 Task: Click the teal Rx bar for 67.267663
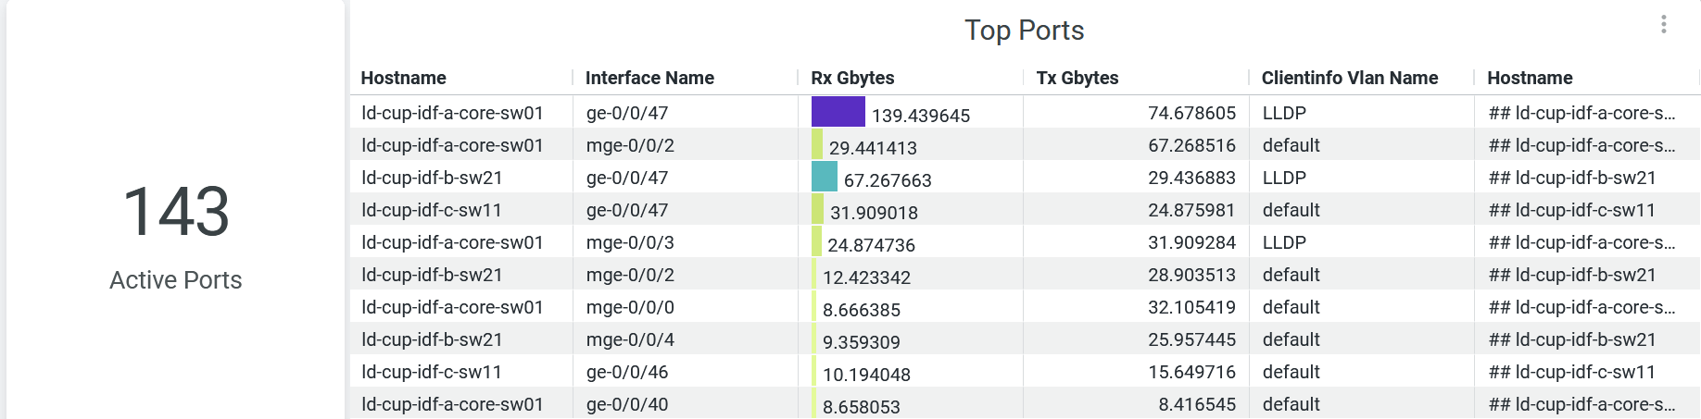pyautogui.click(x=824, y=177)
